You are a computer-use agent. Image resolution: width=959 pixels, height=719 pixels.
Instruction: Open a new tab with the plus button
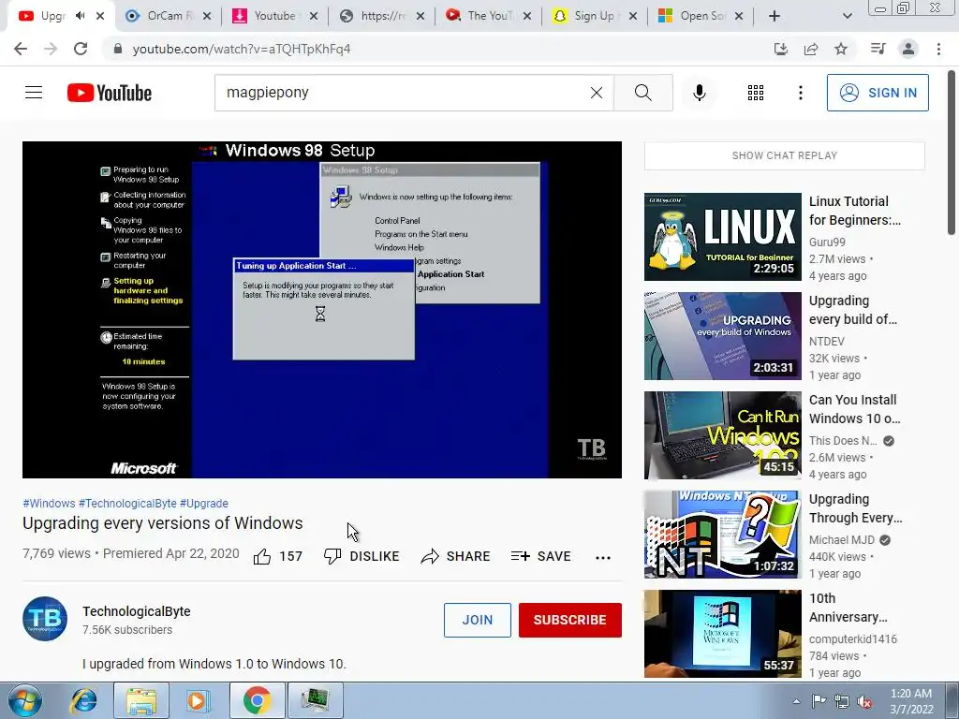click(775, 16)
